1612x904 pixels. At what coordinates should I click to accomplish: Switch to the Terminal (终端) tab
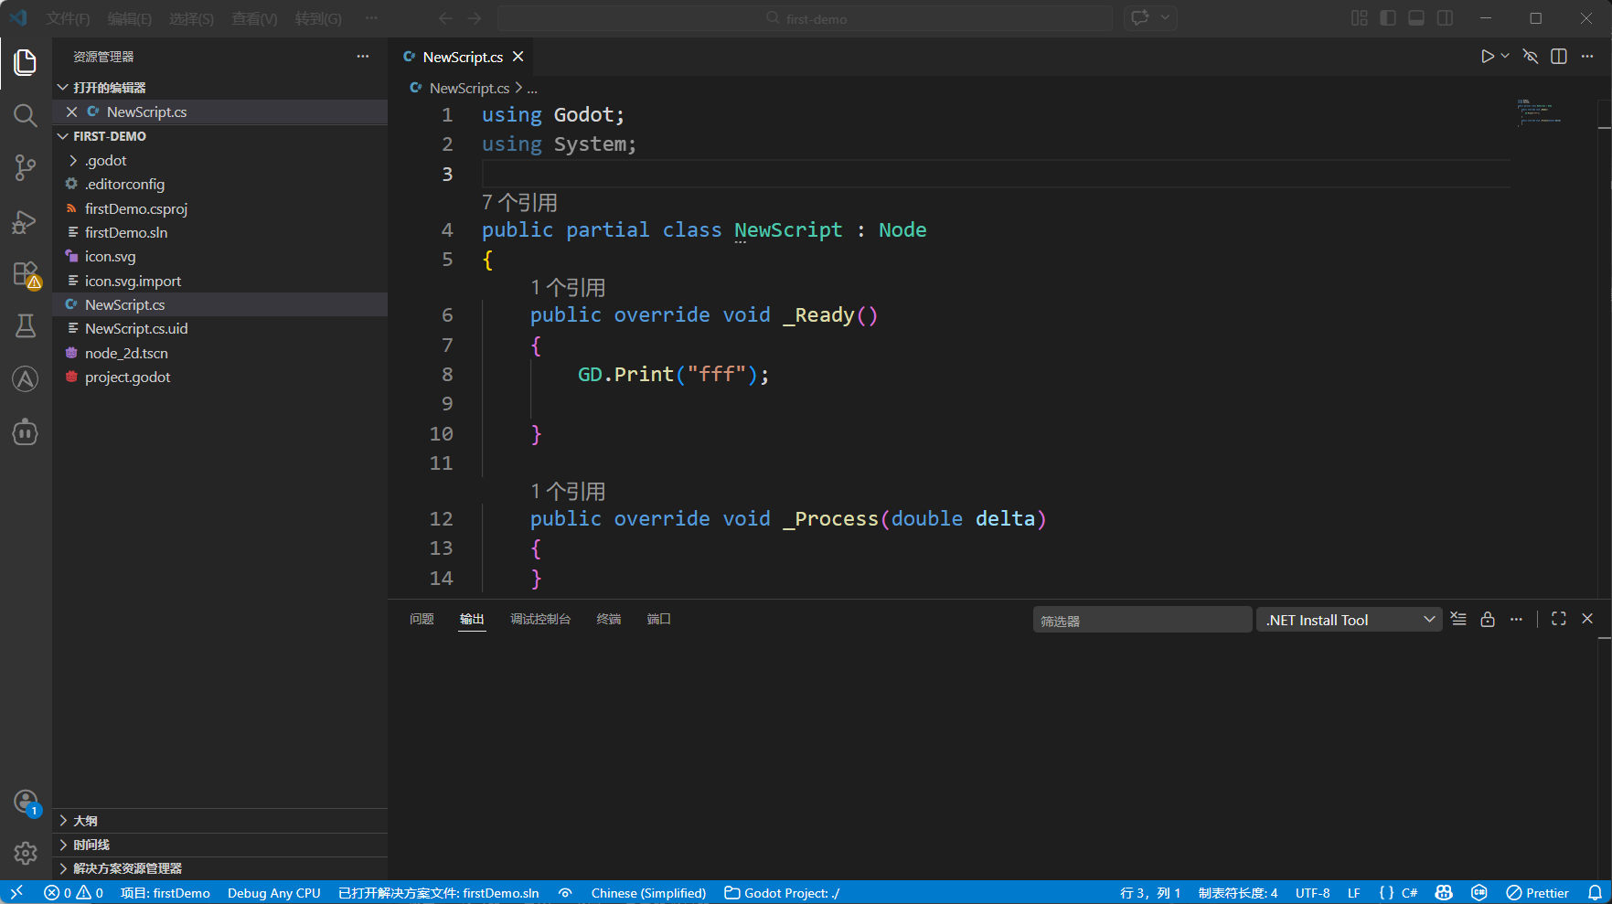609,619
